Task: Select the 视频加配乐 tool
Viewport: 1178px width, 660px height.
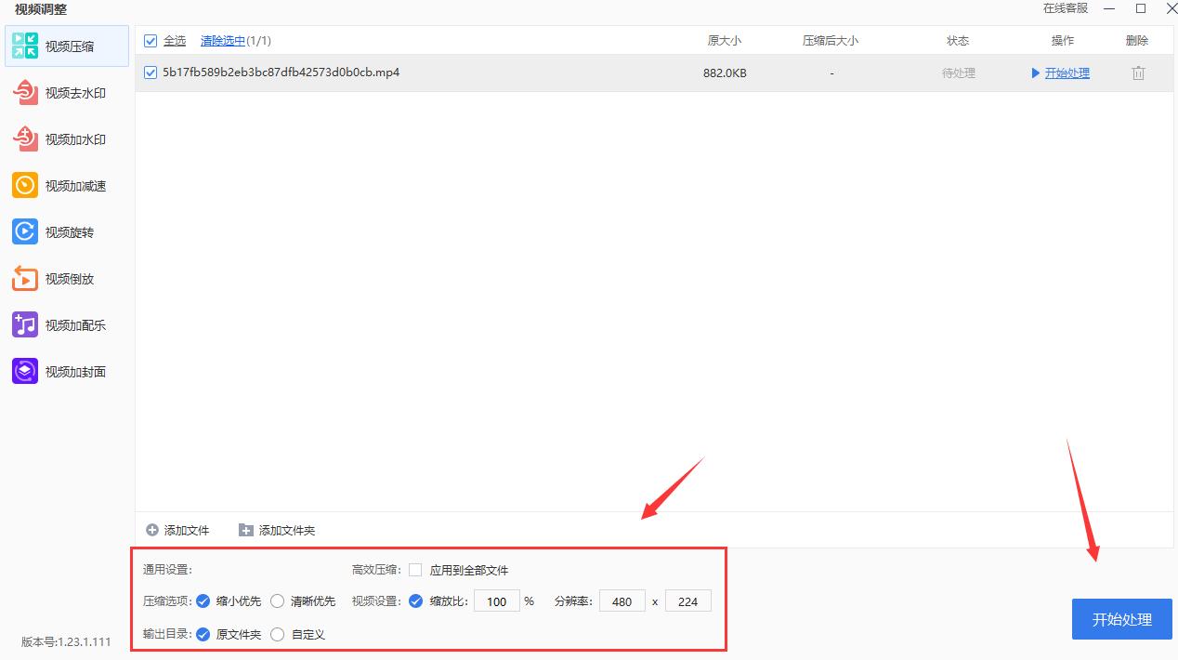Action: tap(65, 324)
